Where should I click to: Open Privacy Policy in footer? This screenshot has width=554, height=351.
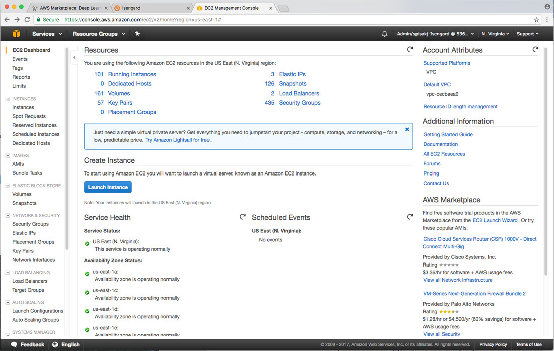pyautogui.click(x=493, y=344)
